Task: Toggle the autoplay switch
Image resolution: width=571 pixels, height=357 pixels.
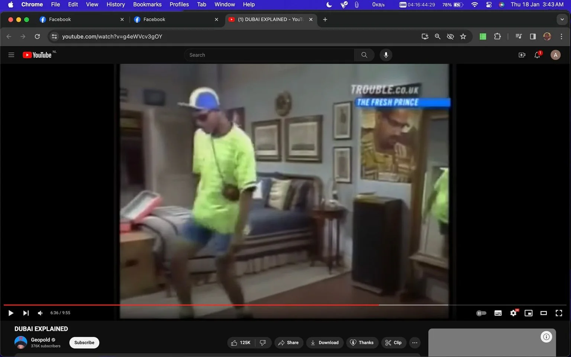Action: pyautogui.click(x=481, y=313)
